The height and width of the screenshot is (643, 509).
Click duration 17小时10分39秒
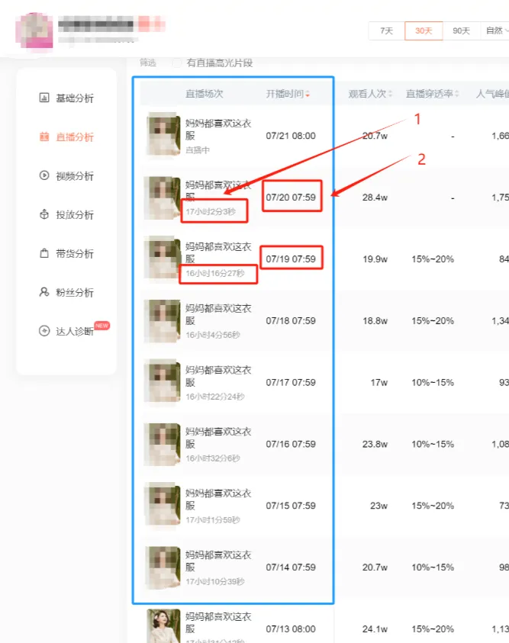(215, 581)
